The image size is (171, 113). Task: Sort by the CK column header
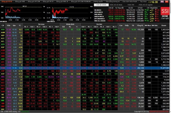[3, 26]
